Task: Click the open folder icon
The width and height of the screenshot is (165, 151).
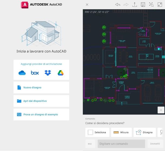Action: click(x=19, y=101)
